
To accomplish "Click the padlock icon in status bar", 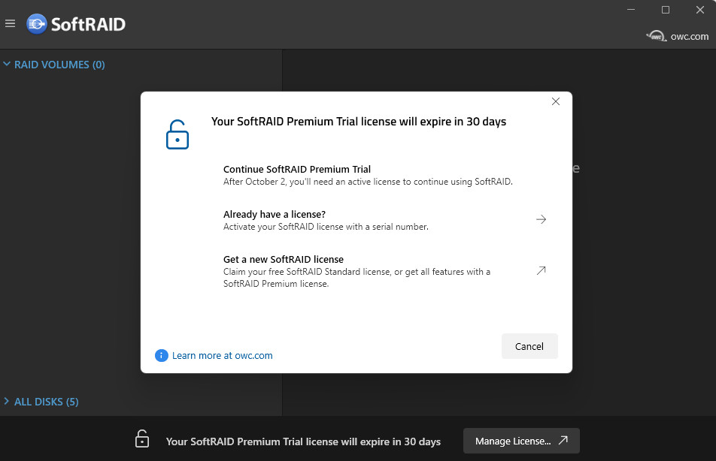I will click(142, 438).
